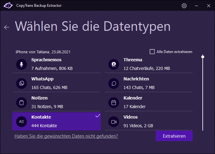Click the Notizen clipboard icon
215x154 pixels.
pyautogui.click(x=21, y=103)
